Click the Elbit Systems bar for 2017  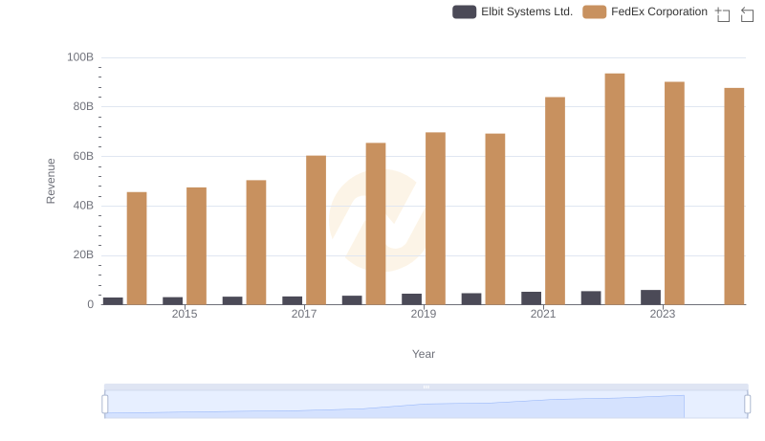(x=293, y=300)
